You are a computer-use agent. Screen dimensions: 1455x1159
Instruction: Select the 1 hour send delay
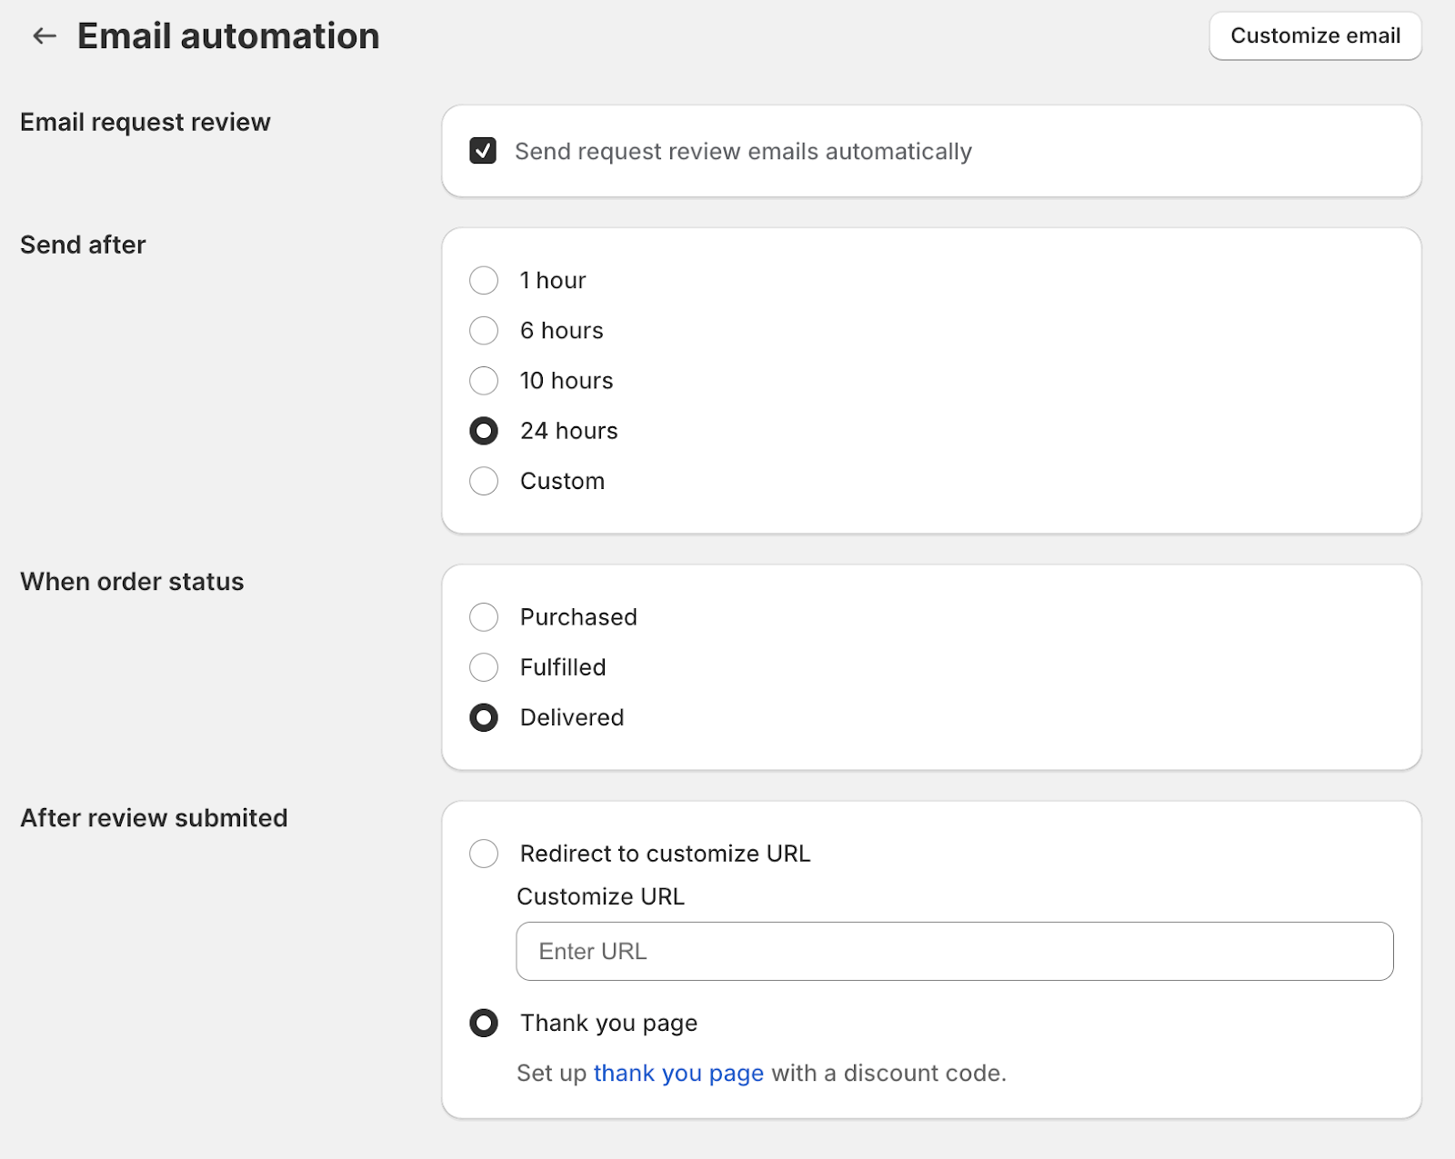(x=484, y=280)
